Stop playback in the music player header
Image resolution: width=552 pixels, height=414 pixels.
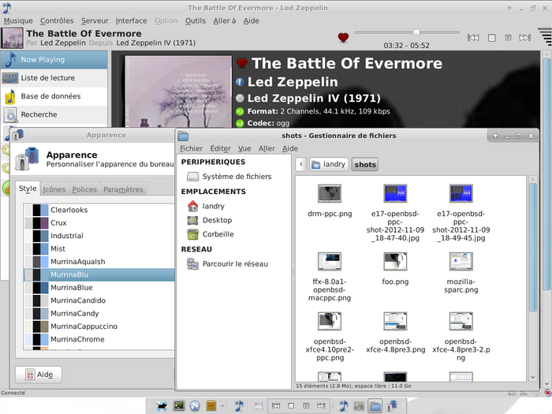tap(491, 37)
